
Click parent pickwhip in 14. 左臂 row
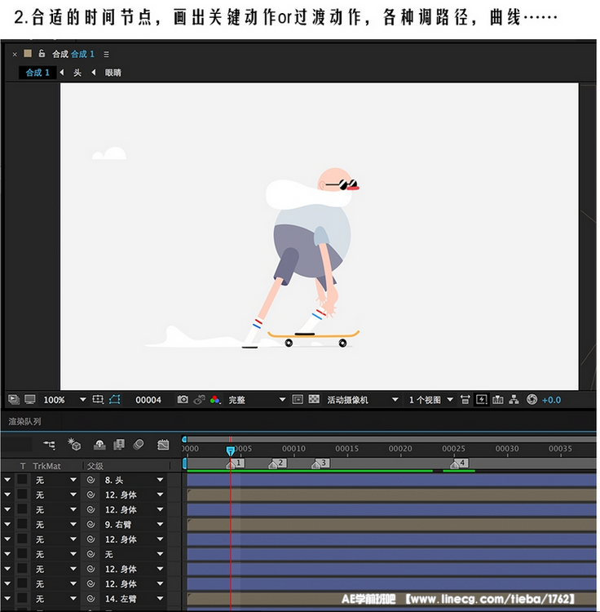(x=90, y=598)
